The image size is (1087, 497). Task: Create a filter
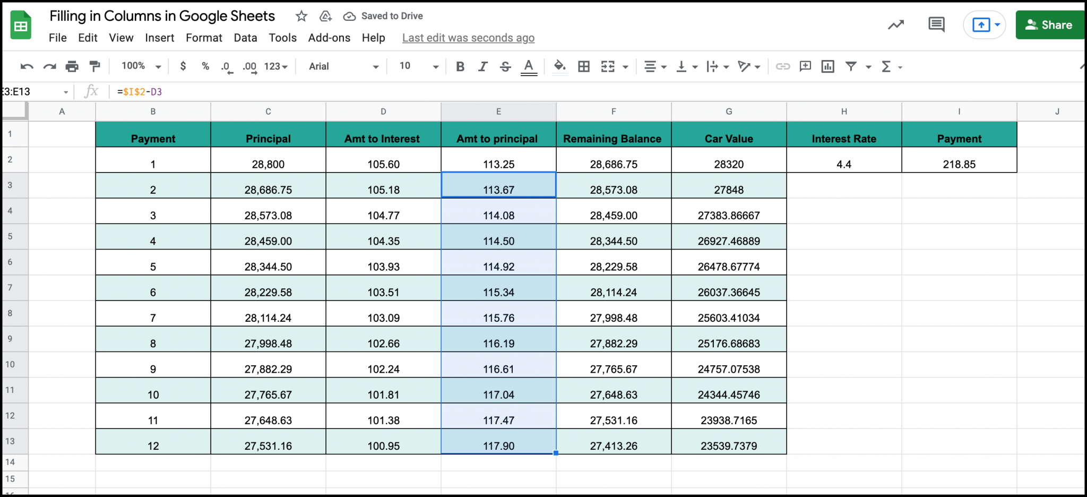(851, 66)
